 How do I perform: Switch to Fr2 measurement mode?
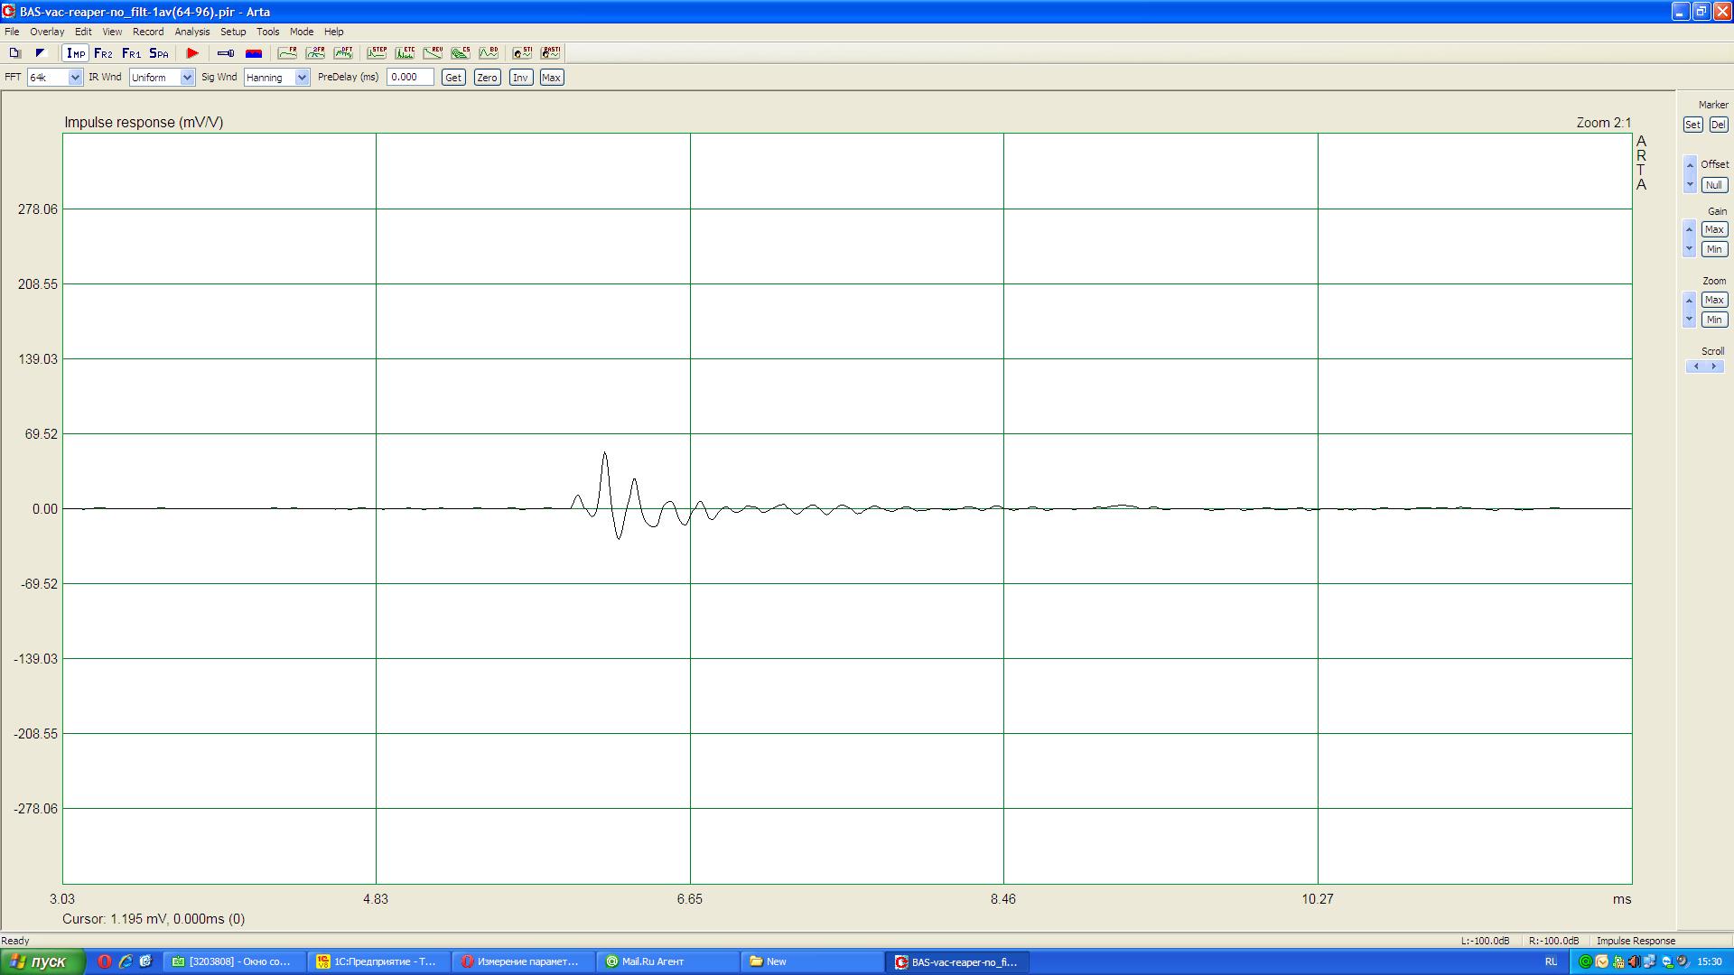point(103,53)
